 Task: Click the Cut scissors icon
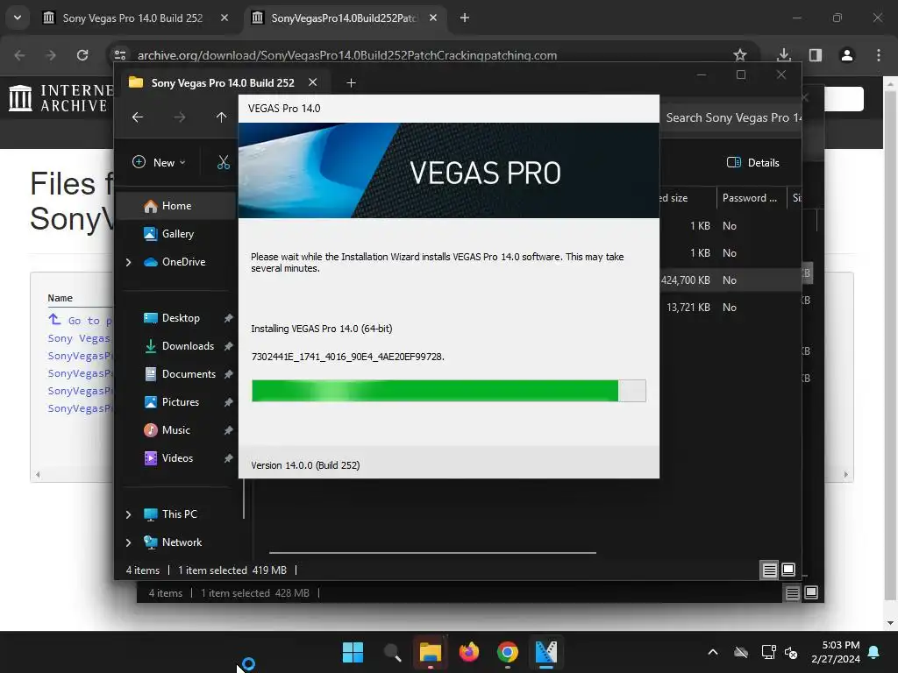click(224, 162)
